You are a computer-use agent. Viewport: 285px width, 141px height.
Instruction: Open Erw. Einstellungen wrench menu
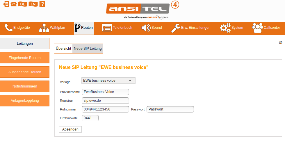point(191,28)
